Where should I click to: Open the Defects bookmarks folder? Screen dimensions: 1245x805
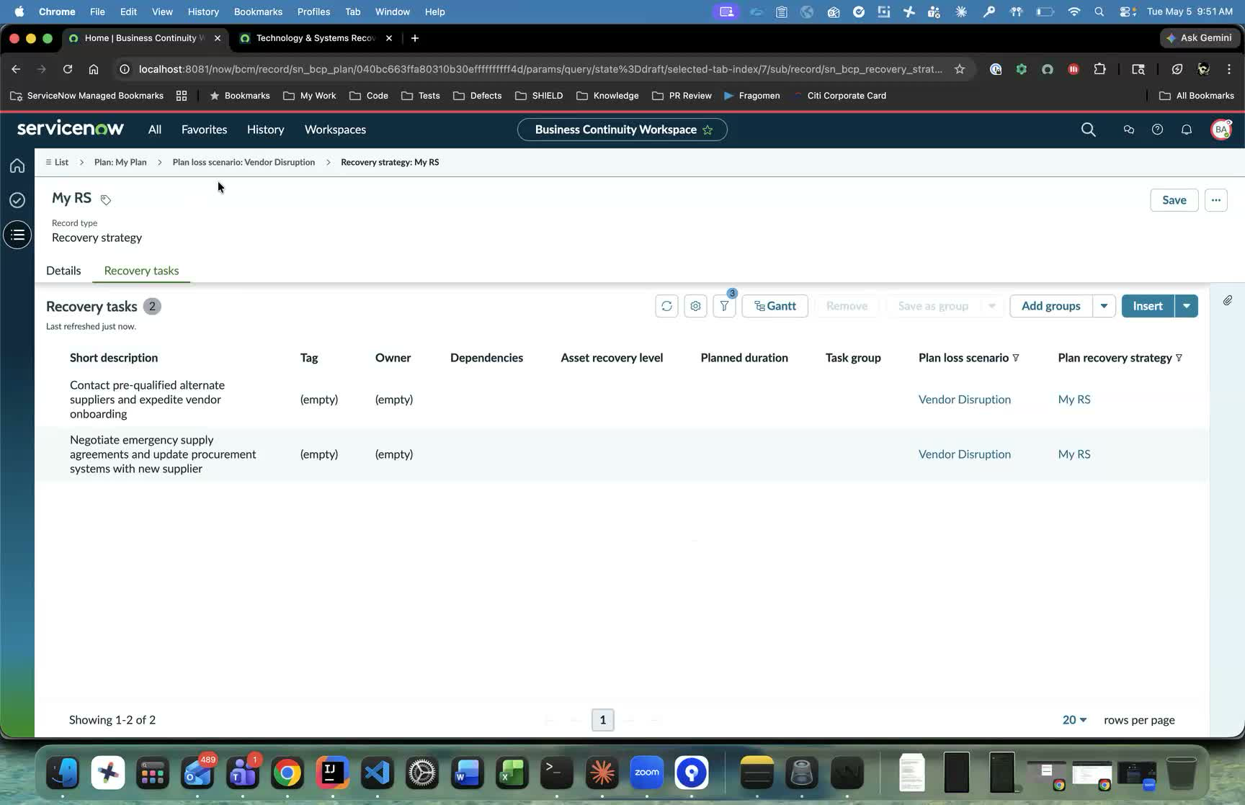(x=478, y=96)
